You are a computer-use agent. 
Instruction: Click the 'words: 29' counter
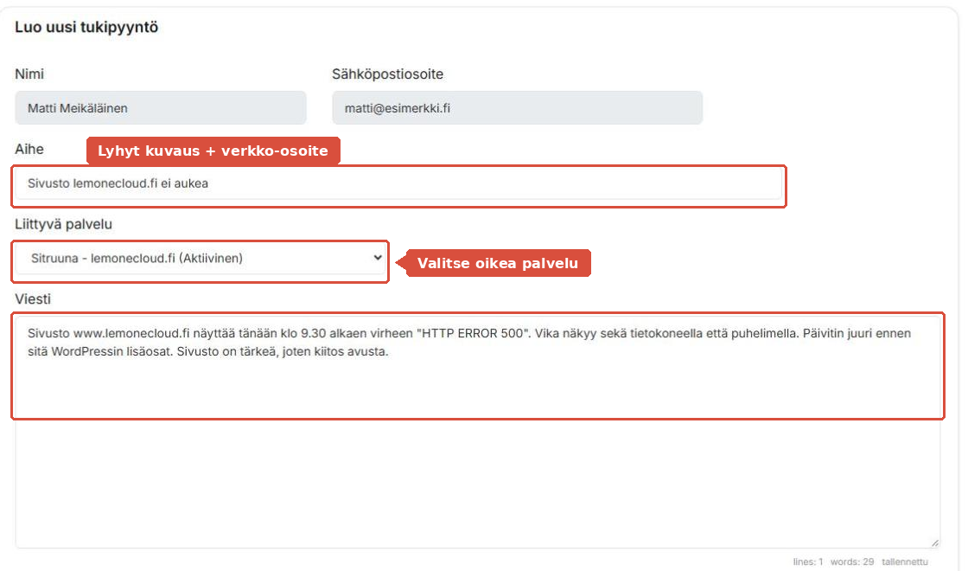tap(852, 561)
